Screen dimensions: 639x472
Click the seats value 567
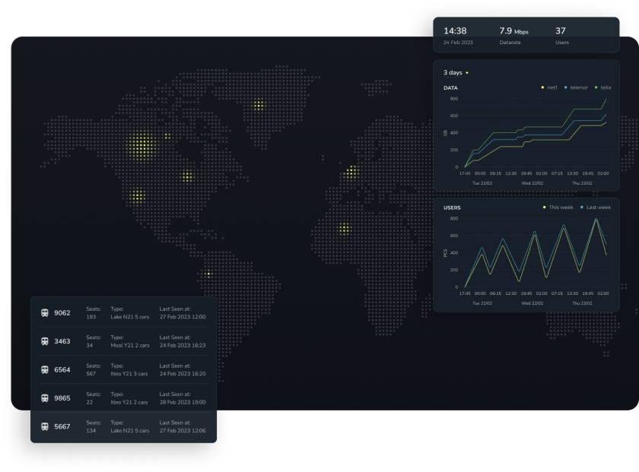point(91,374)
